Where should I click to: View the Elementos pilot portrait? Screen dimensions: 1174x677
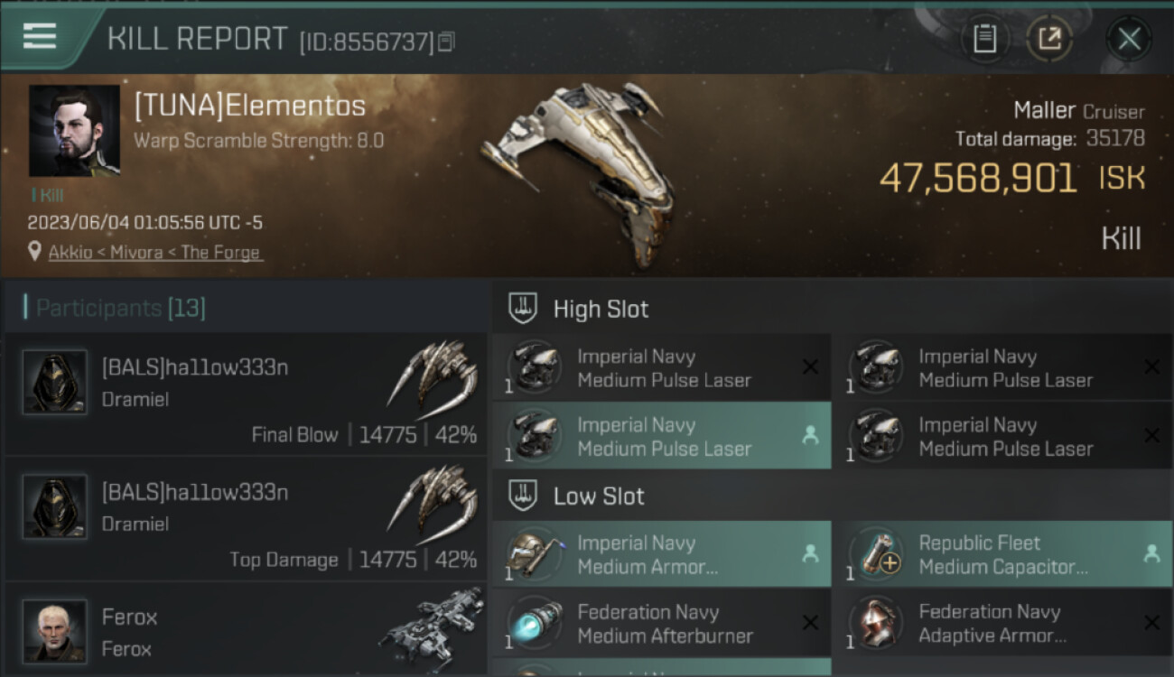[x=74, y=131]
